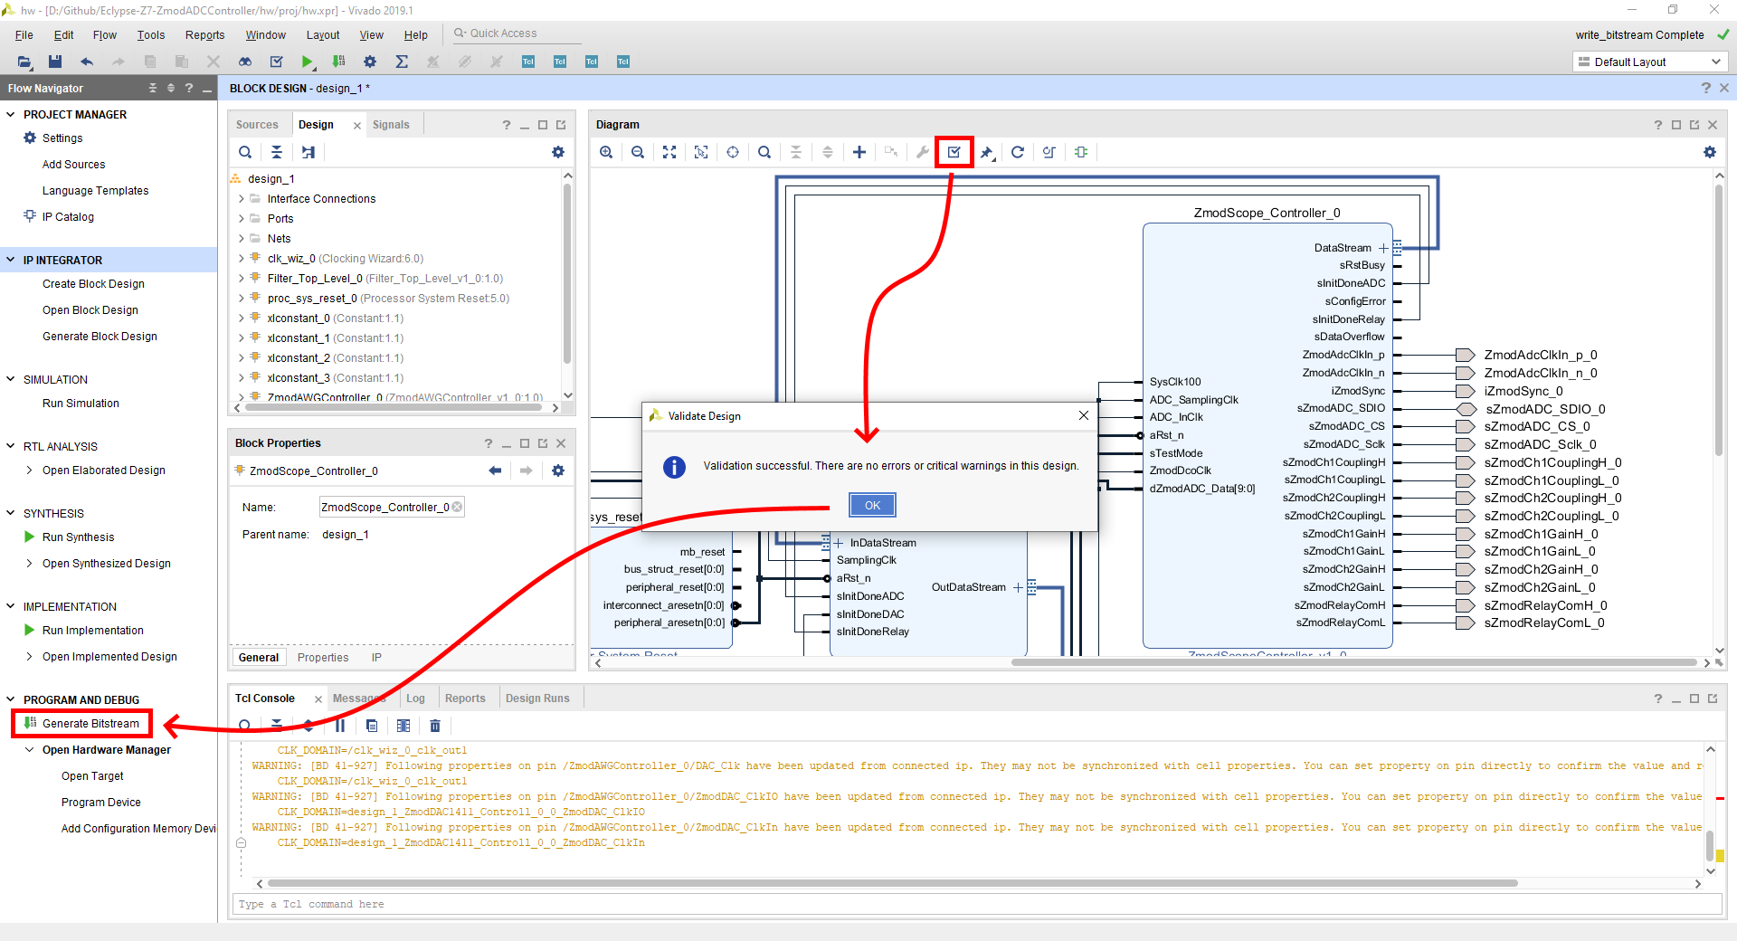
Task: Regenerate the diagram layout
Action: point(1018,152)
